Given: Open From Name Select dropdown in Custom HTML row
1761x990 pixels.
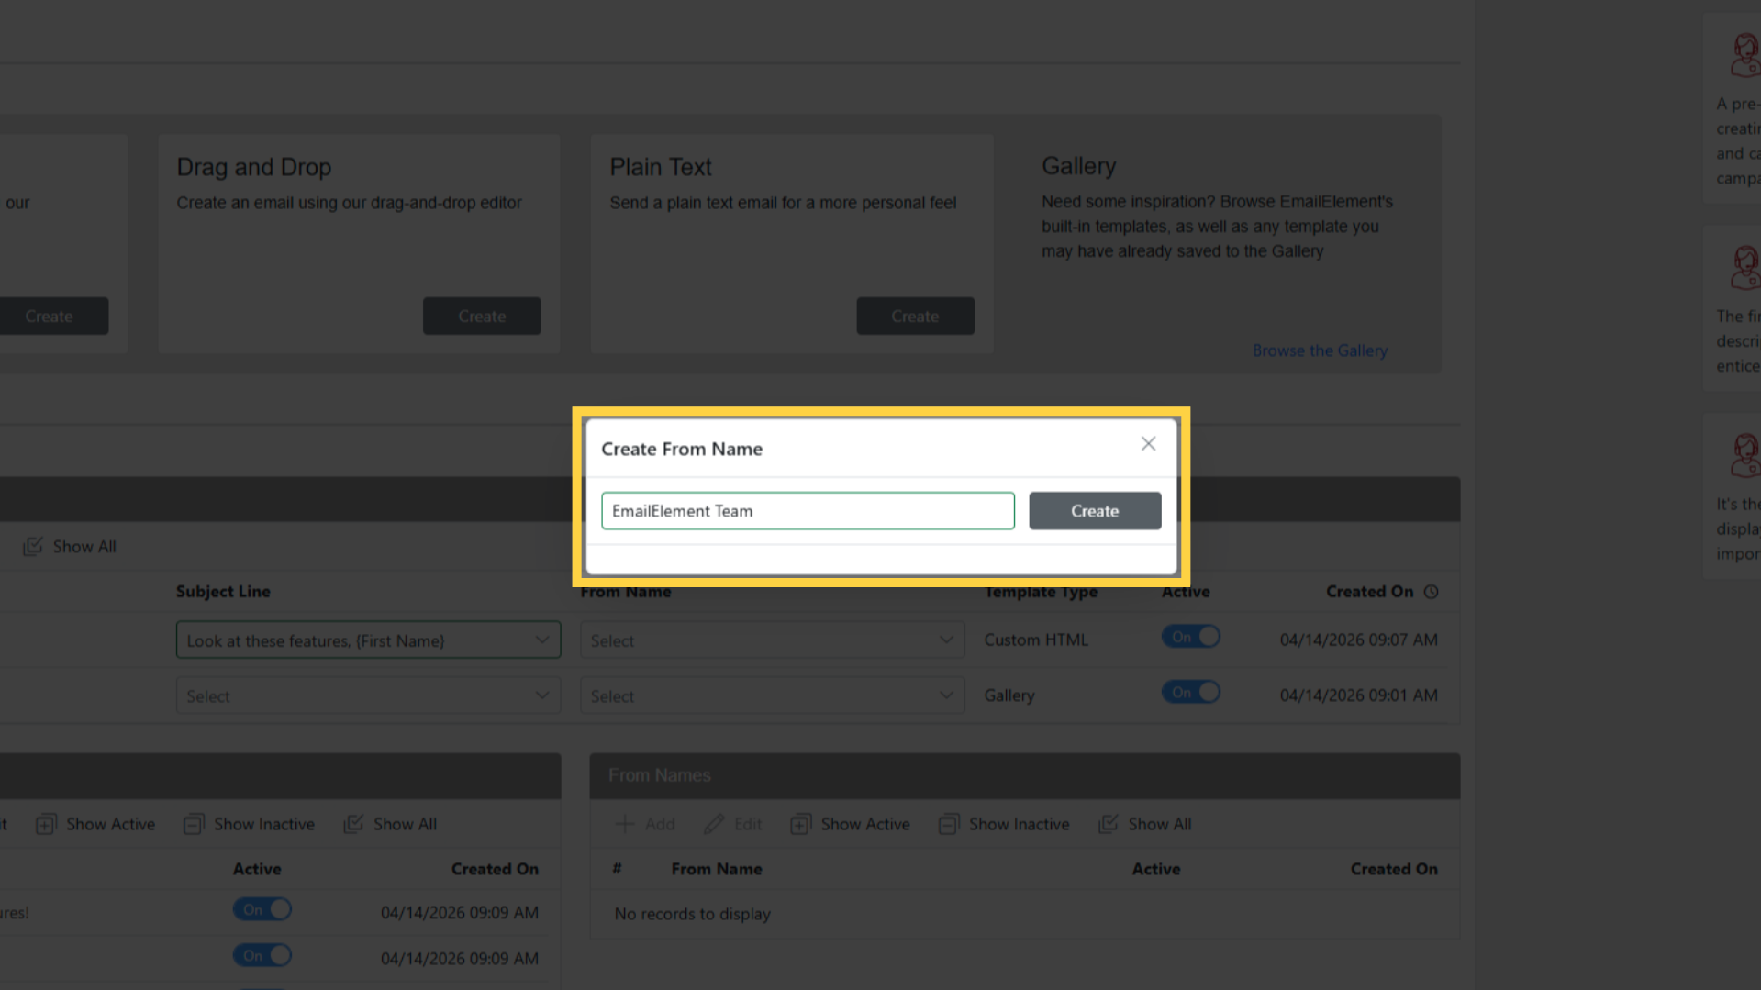Looking at the screenshot, I should pos(772,640).
